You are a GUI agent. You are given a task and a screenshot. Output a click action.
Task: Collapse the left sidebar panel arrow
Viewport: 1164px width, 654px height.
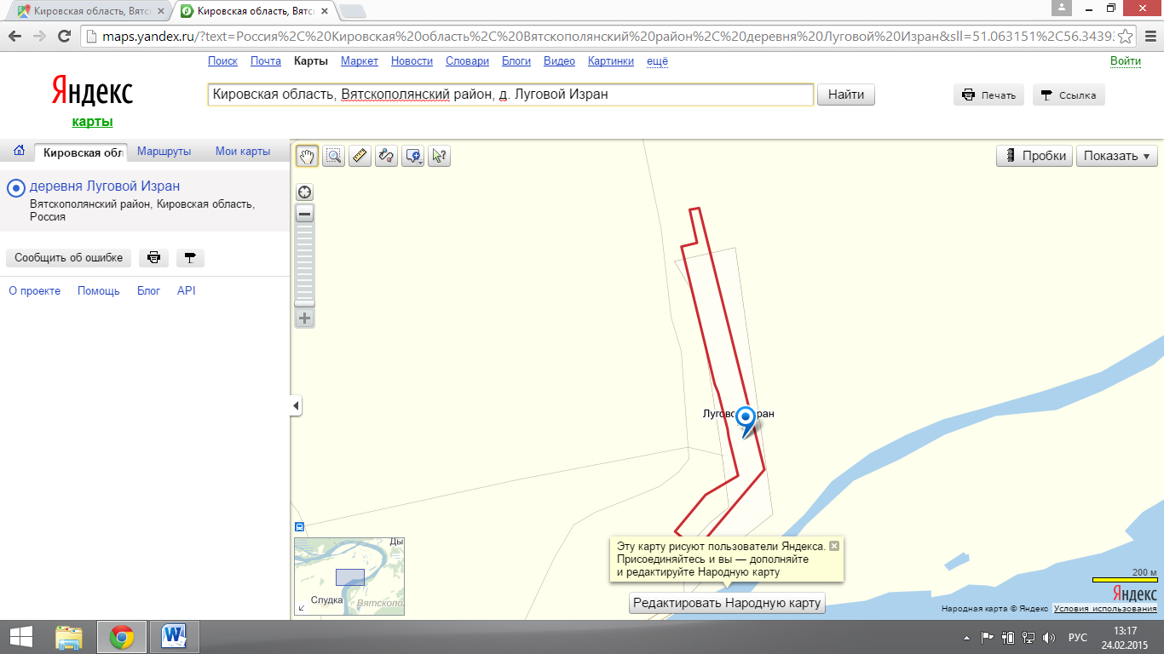[296, 406]
